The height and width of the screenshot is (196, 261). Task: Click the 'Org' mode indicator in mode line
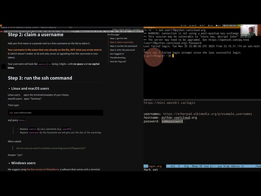point(186,166)
